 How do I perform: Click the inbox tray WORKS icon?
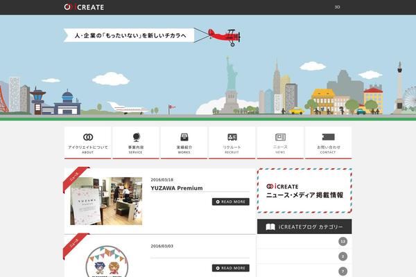coord(184,137)
